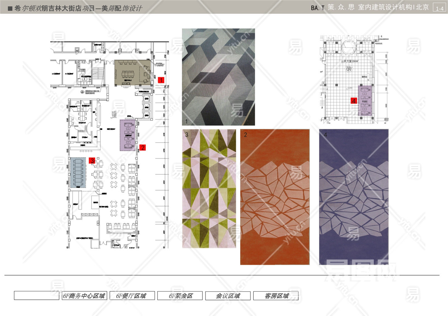Click red marker 2 on the floor plan
The image size is (448, 316).
pos(143,147)
